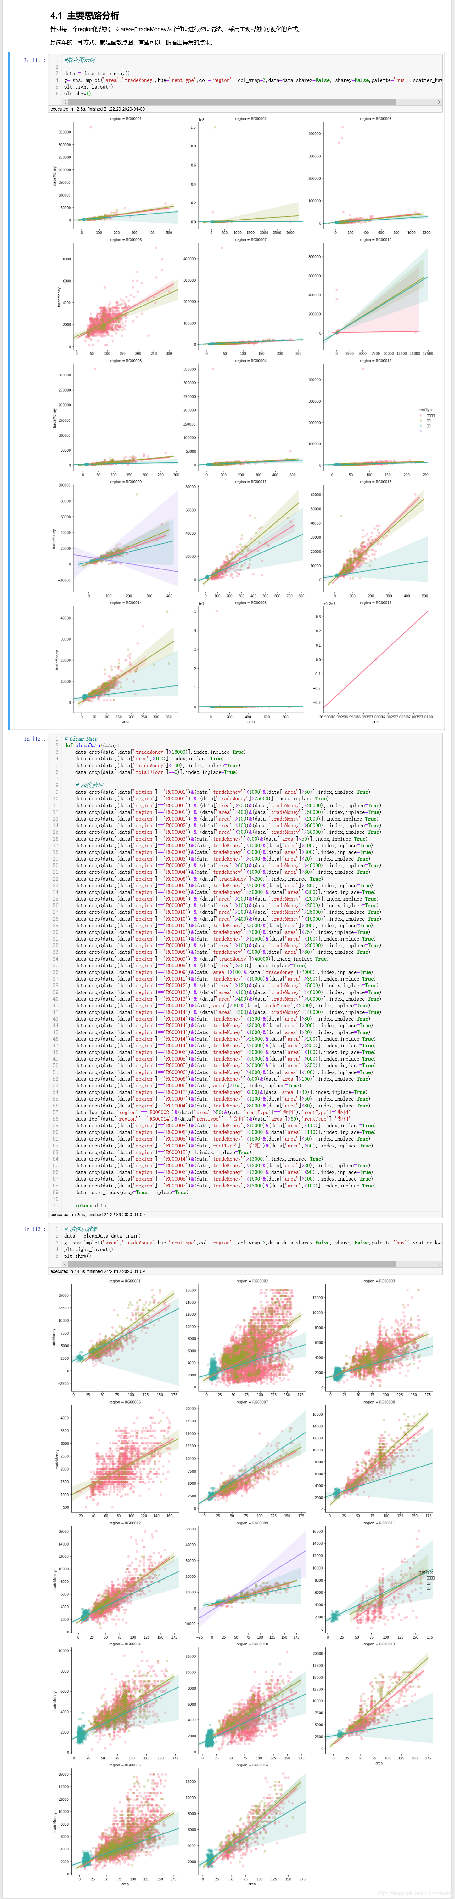Screen dimensions: 455x1899
Task: Select the In [13]: cell prompt
Action: (34, 1229)
